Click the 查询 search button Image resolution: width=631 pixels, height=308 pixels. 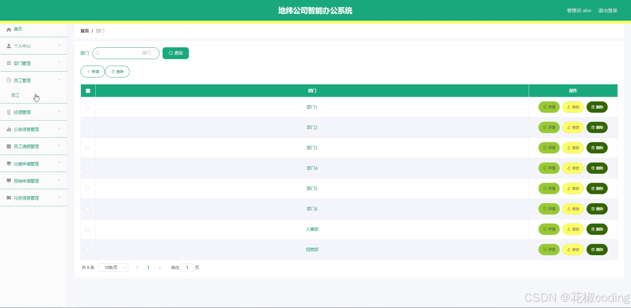pyautogui.click(x=176, y=53)
